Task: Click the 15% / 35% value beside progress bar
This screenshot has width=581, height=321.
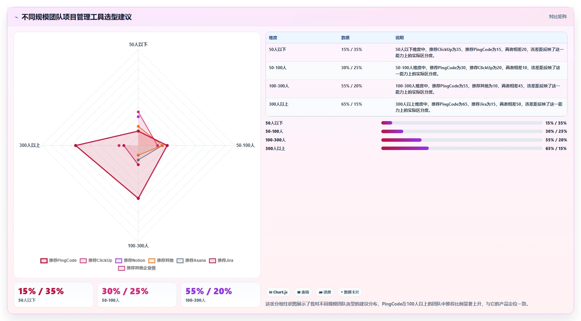Action: tap(556, 123)
